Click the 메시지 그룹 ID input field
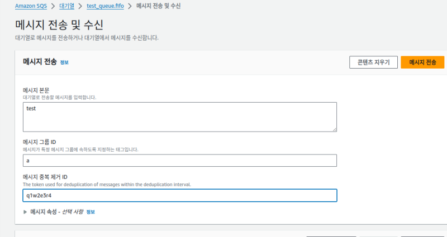This screenshot has width=447, height=237. pyautogui.click(x=179, y=161)
